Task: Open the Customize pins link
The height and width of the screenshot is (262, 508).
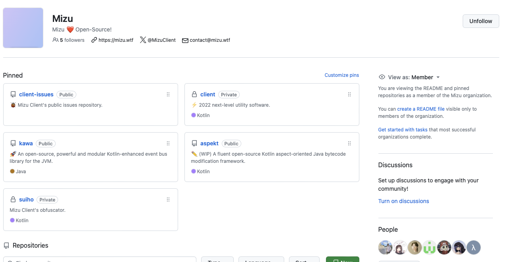Action: pos(342,75)
